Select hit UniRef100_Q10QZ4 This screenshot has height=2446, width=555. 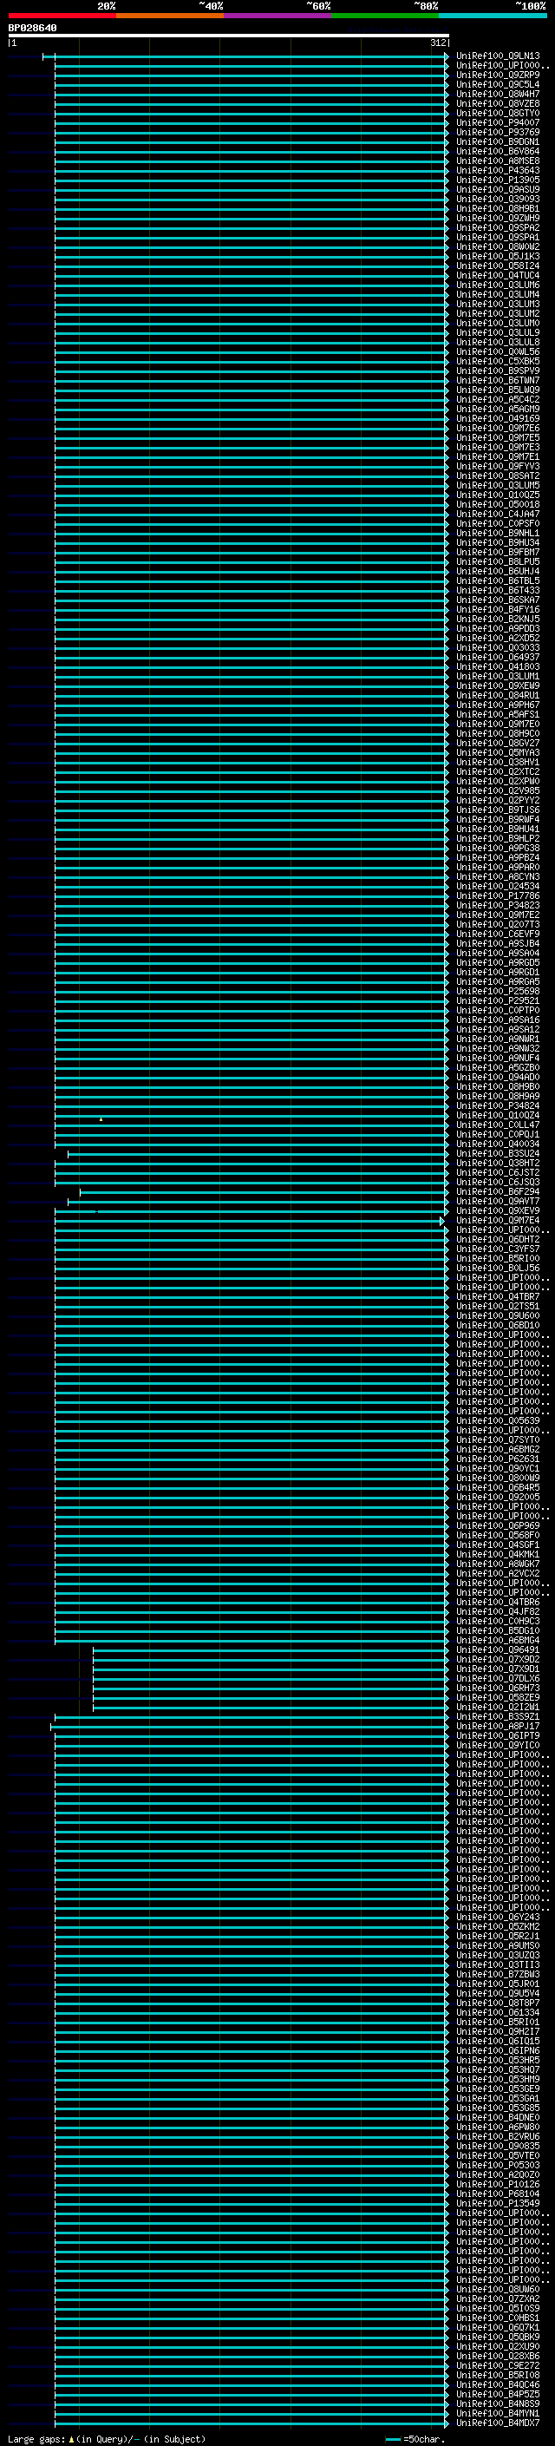[497, 1116]
